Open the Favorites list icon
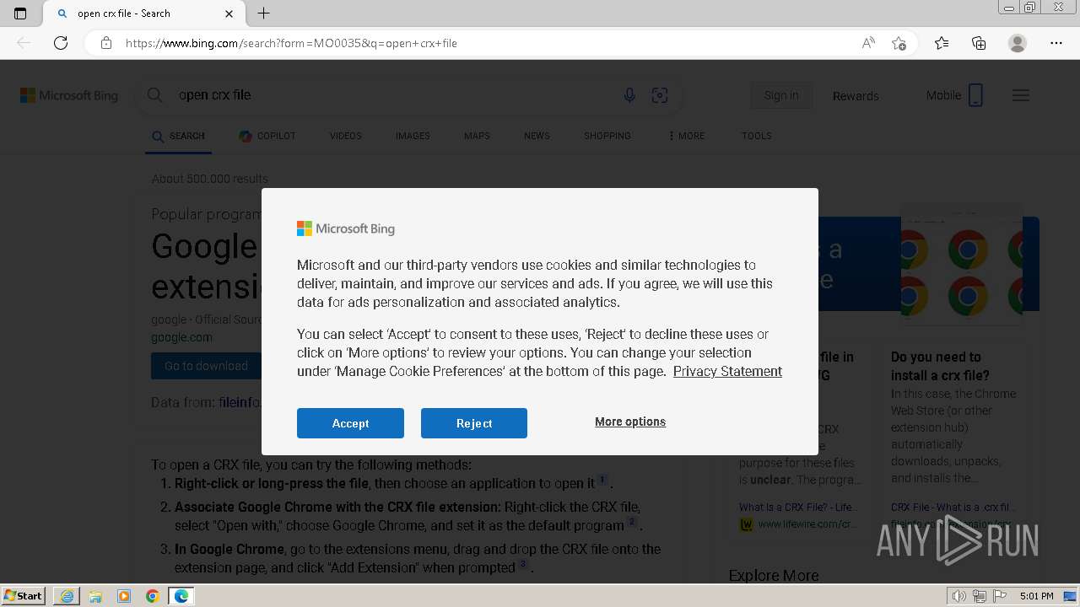 pos(942,43)
